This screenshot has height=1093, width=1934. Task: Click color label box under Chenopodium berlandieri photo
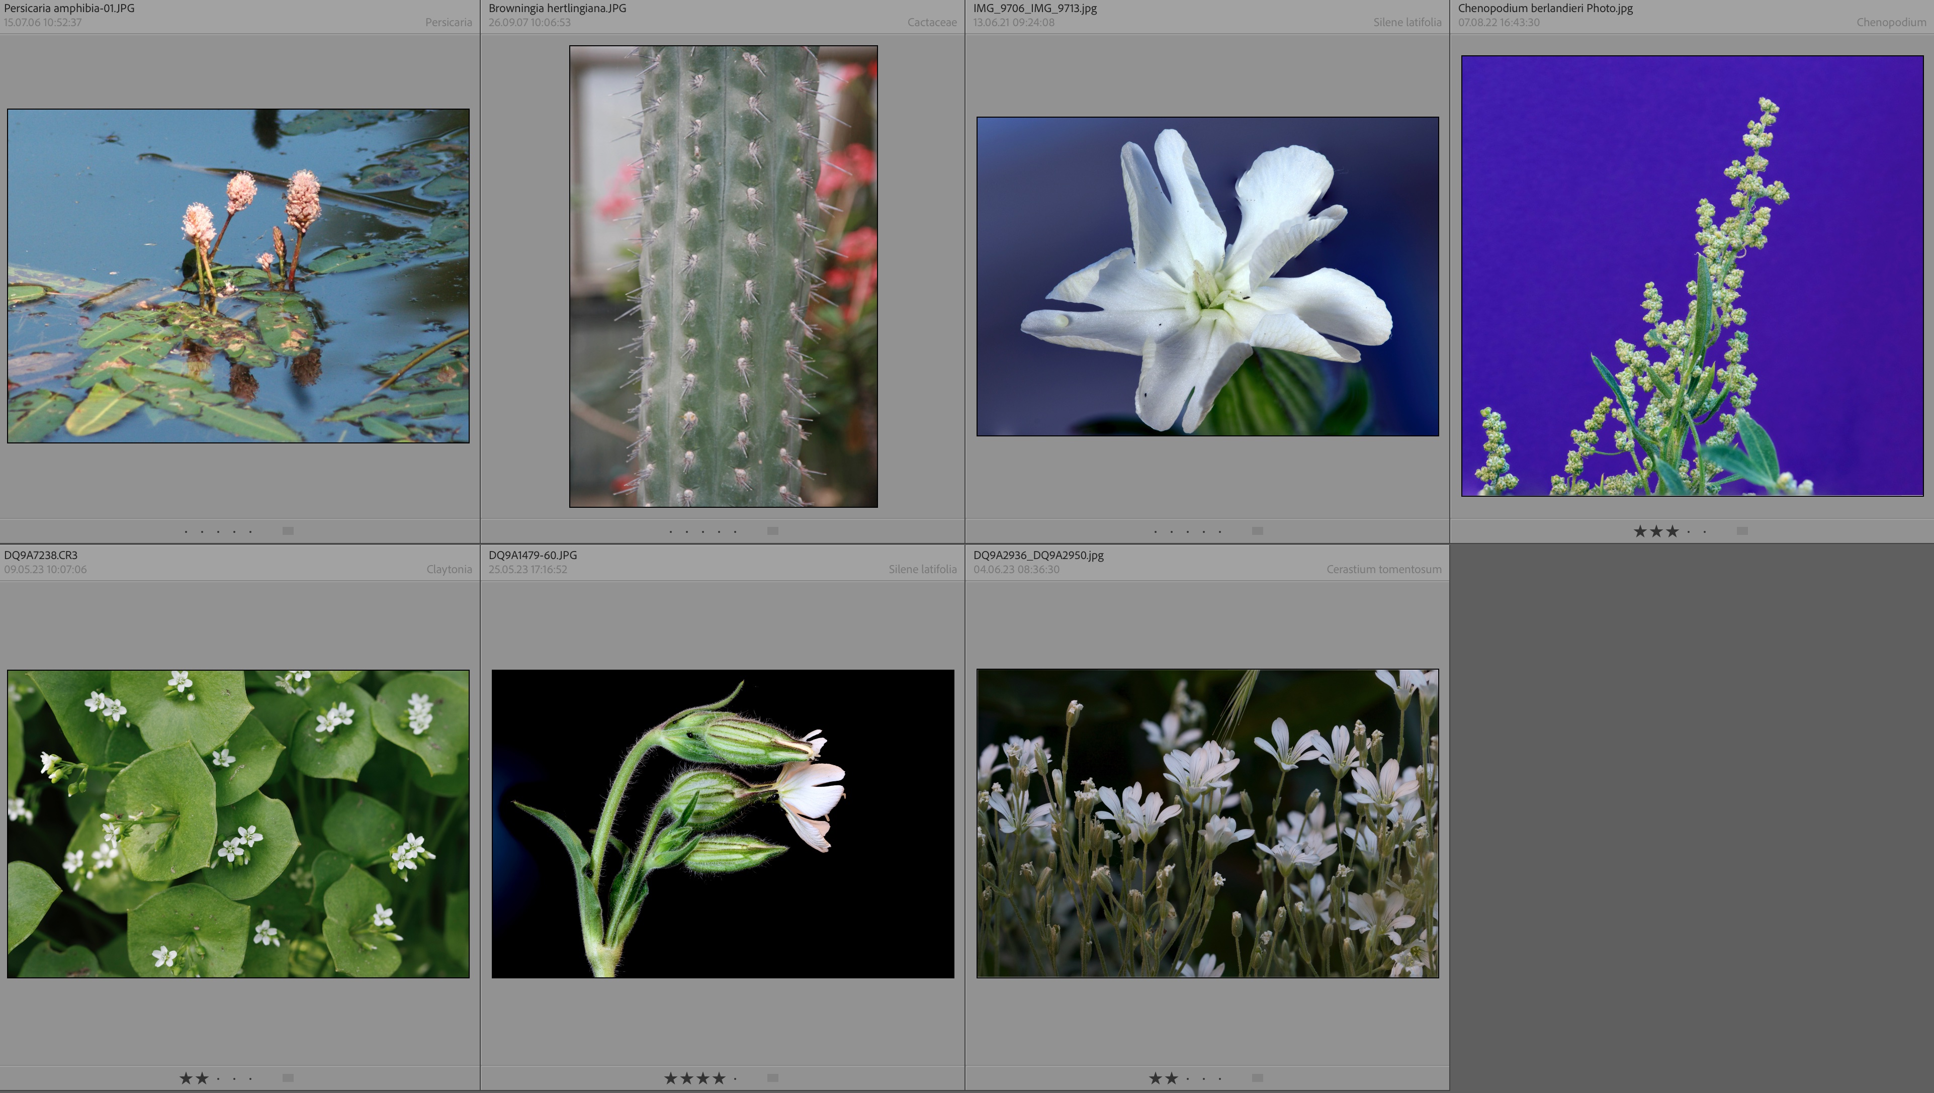(x=1742, y=531)
